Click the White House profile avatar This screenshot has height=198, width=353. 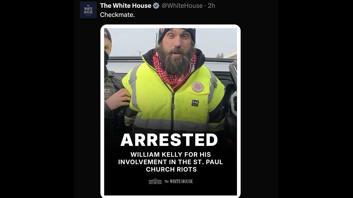click(88, 10)
